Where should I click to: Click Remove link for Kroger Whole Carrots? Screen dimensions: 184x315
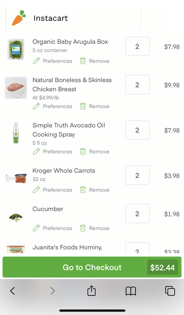99,190
